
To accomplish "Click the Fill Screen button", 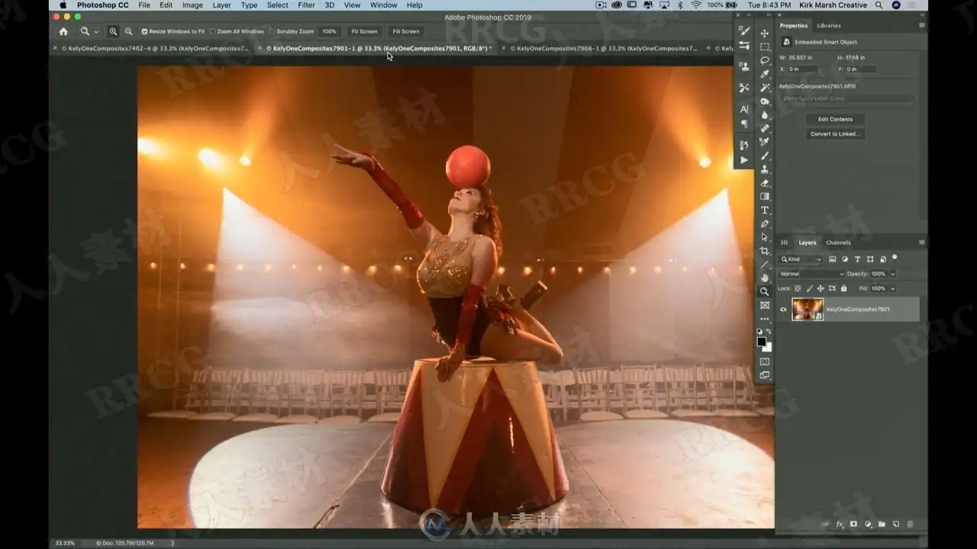I will (405, 31).
